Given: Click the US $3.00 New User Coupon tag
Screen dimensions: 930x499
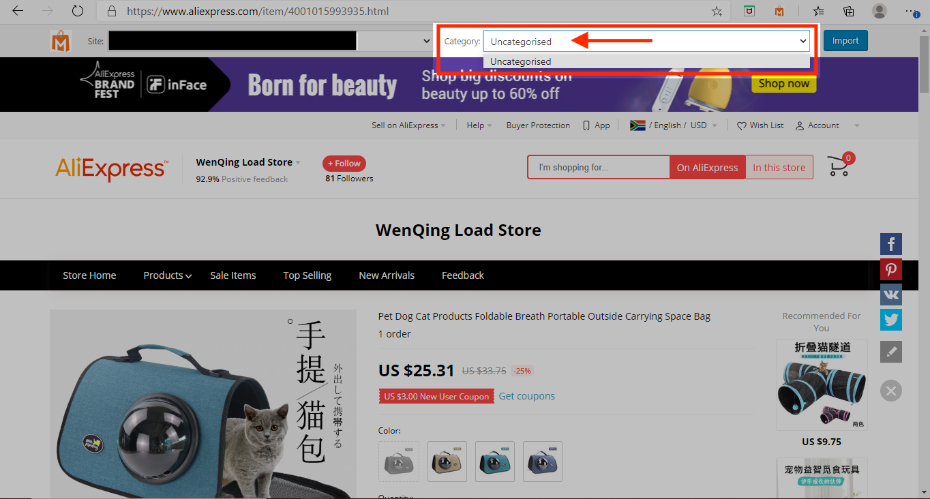Looking at the screenshot, I should click(436, 397).
